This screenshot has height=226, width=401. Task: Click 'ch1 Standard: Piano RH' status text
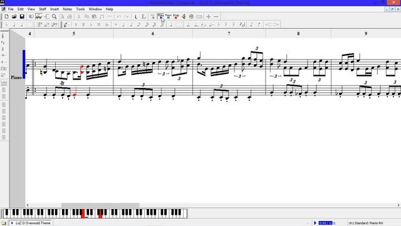pos(366,223)
